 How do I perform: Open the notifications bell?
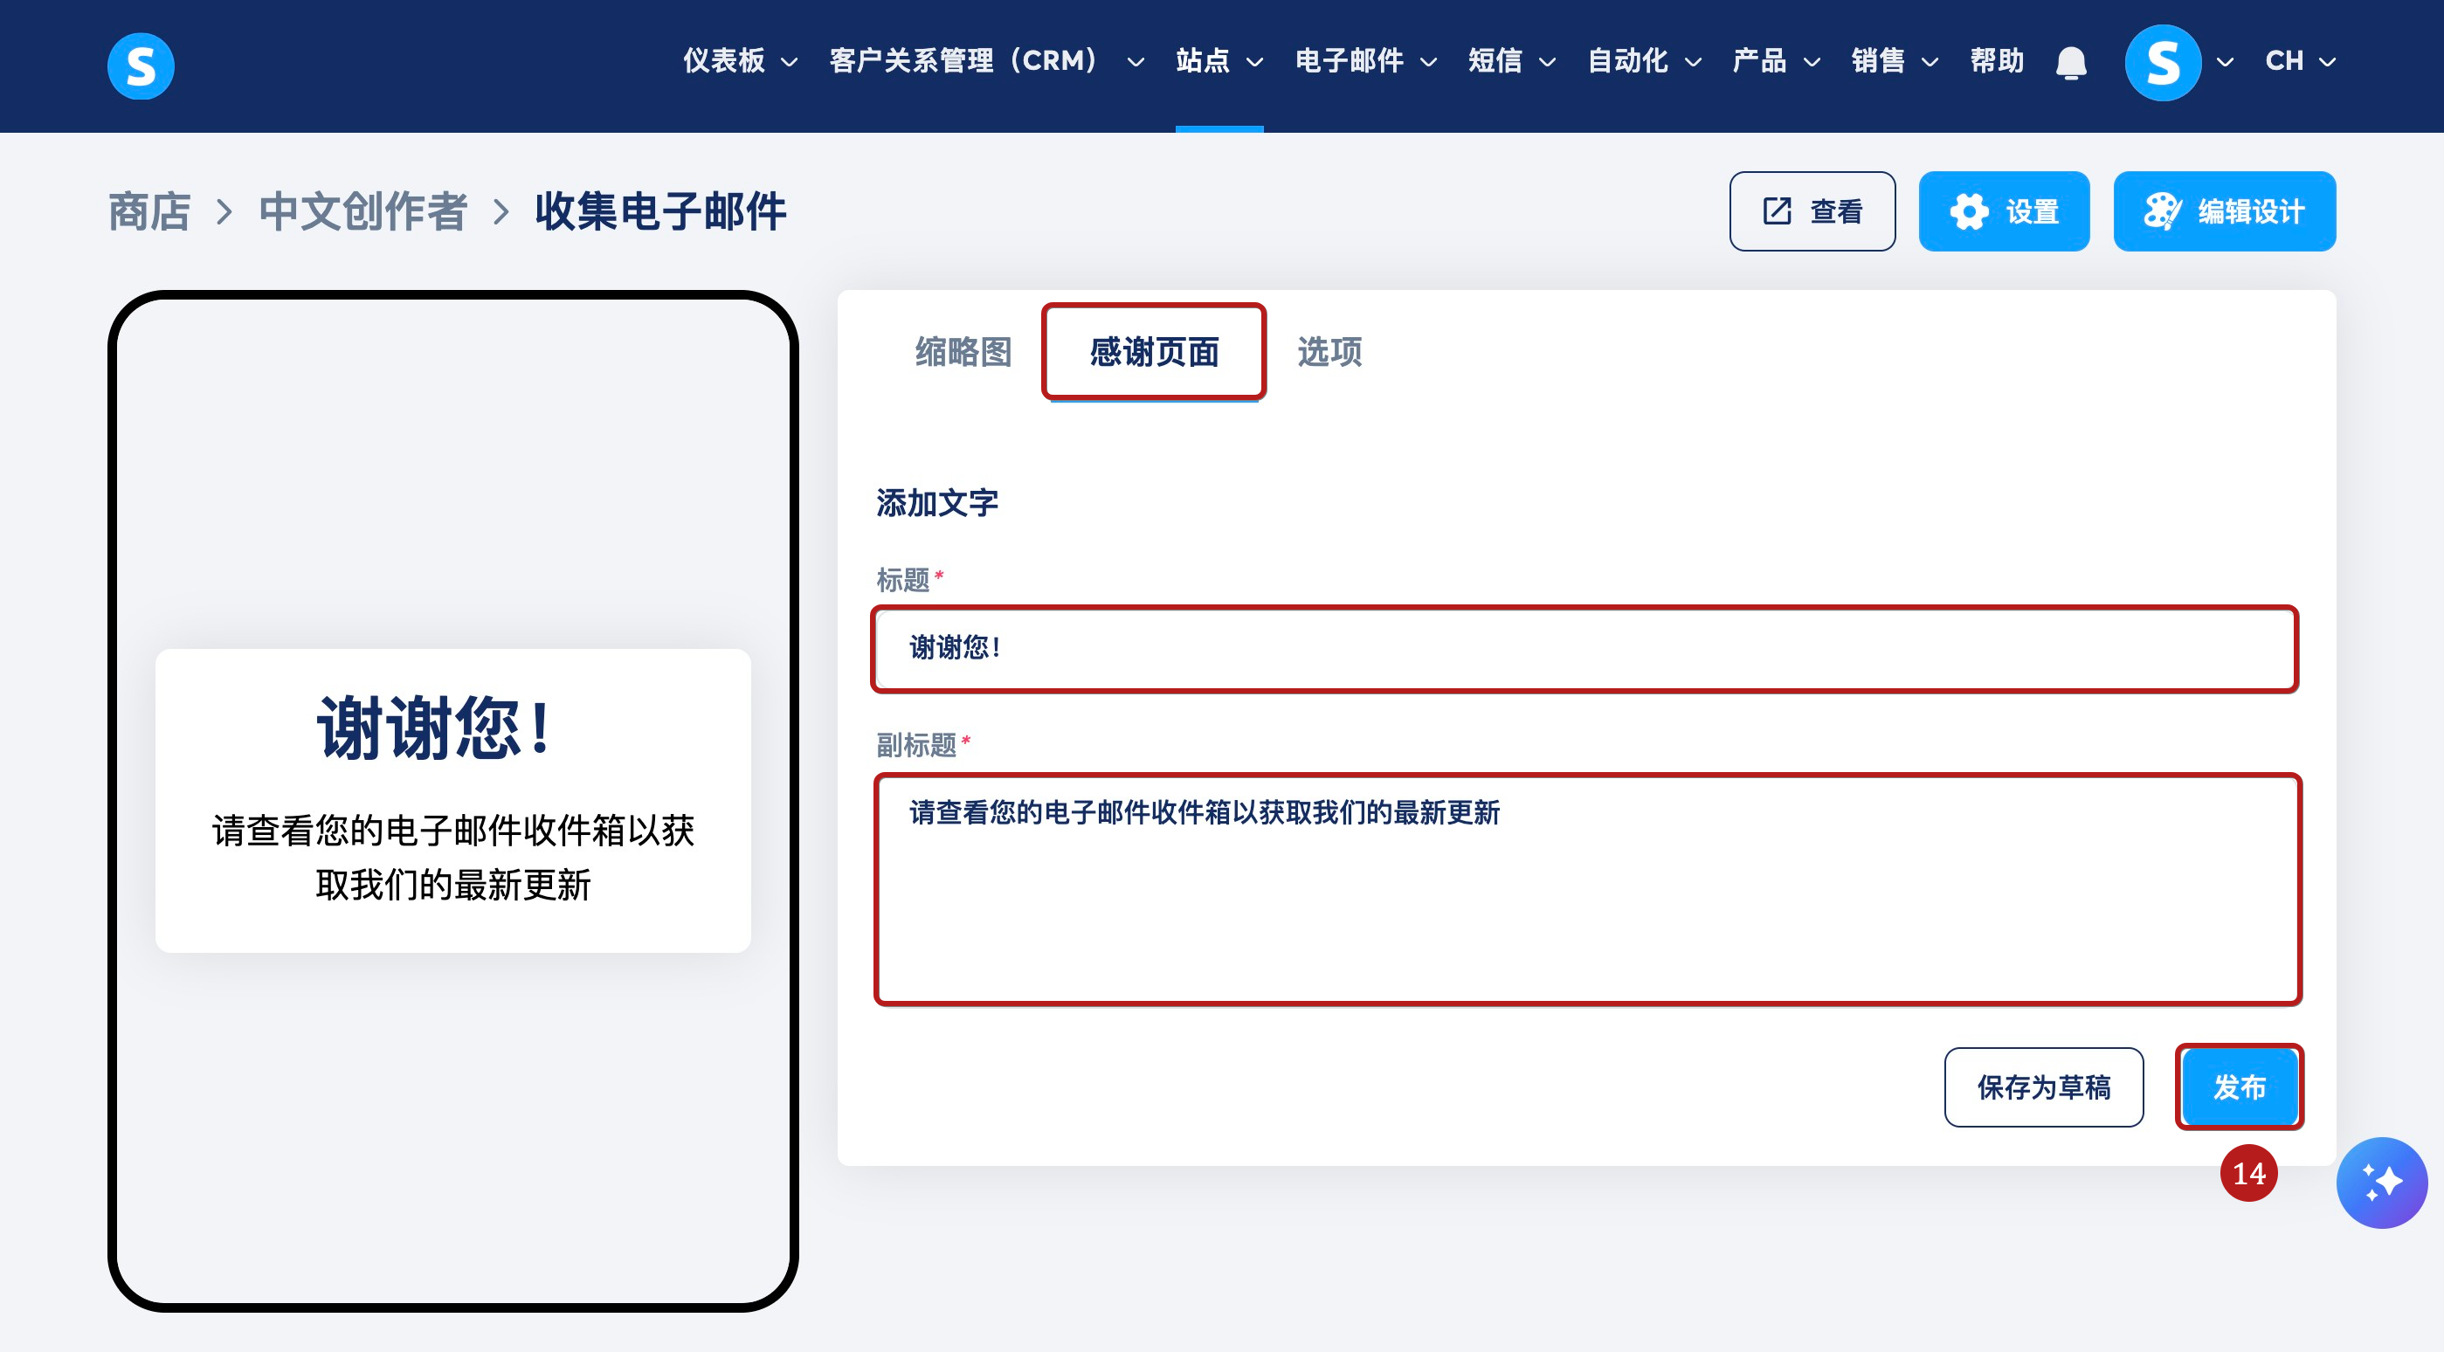click(x=2070, y=63)
